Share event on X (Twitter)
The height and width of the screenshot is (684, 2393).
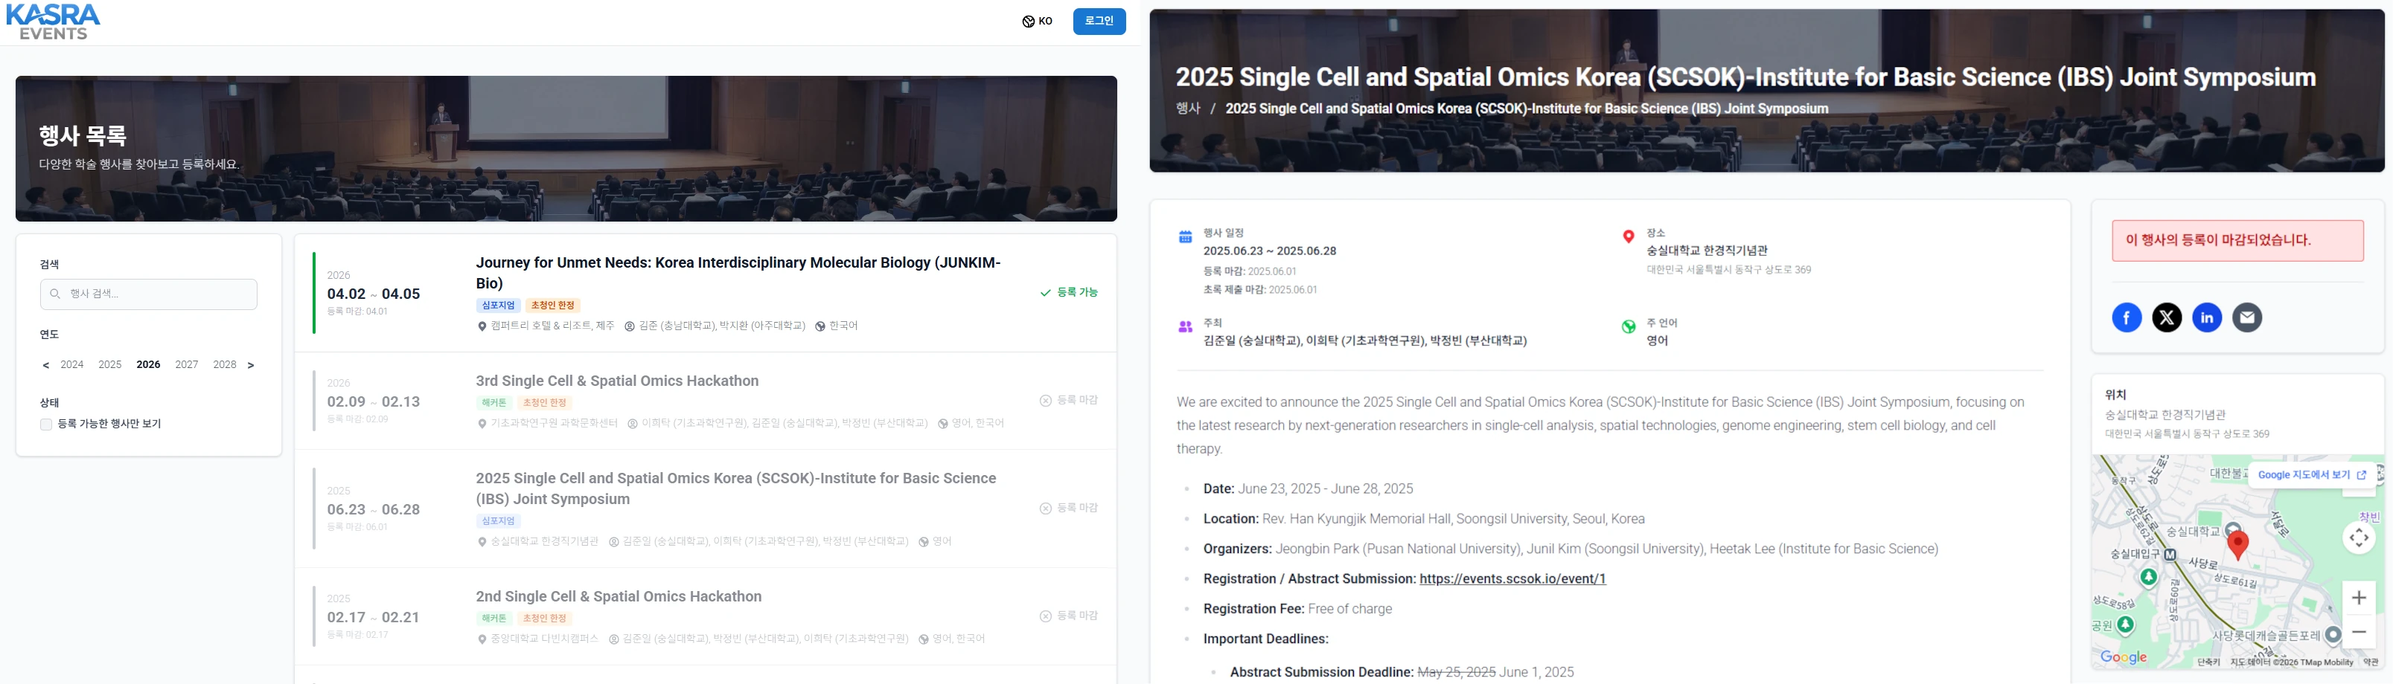tap(2166, 317)
